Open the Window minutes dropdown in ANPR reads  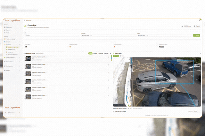coord(196,111)
